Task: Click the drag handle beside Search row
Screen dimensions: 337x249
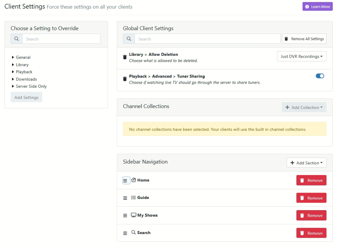Action: tap(125, 233)
